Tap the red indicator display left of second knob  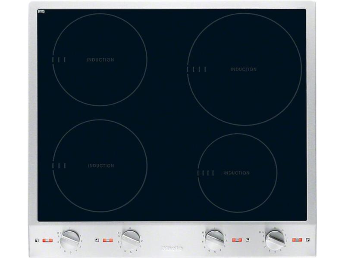click(108, 240)
